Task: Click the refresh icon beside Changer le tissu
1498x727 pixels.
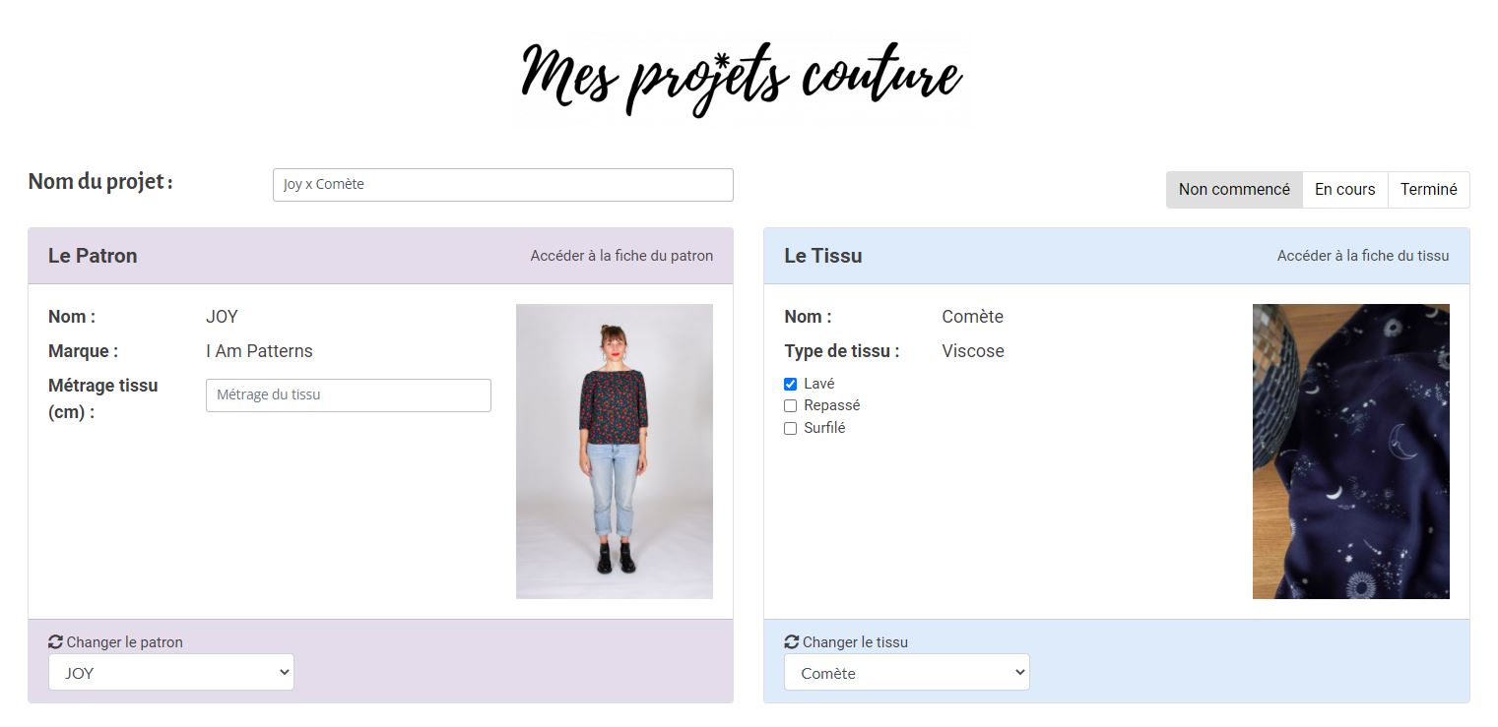Action: click(x=792, y=641)
